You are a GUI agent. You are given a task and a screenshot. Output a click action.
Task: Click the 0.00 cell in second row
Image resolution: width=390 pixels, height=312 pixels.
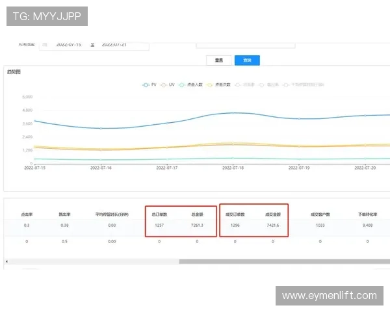click(x=112, y=241)
